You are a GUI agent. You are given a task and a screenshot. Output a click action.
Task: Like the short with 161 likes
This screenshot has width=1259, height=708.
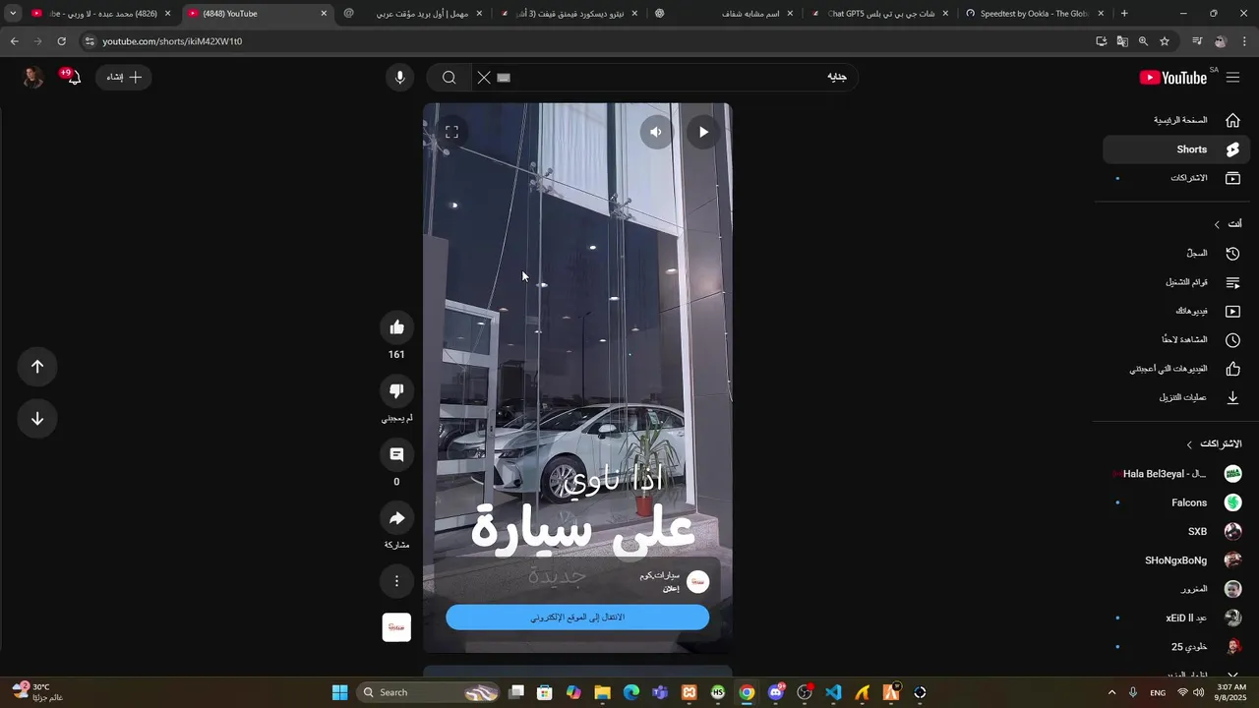[396, 327]
